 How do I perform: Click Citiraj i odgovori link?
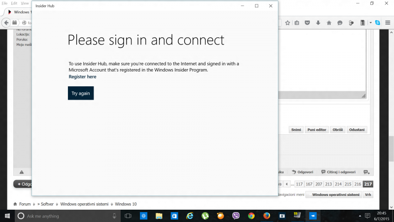click(x=338, y=172)
